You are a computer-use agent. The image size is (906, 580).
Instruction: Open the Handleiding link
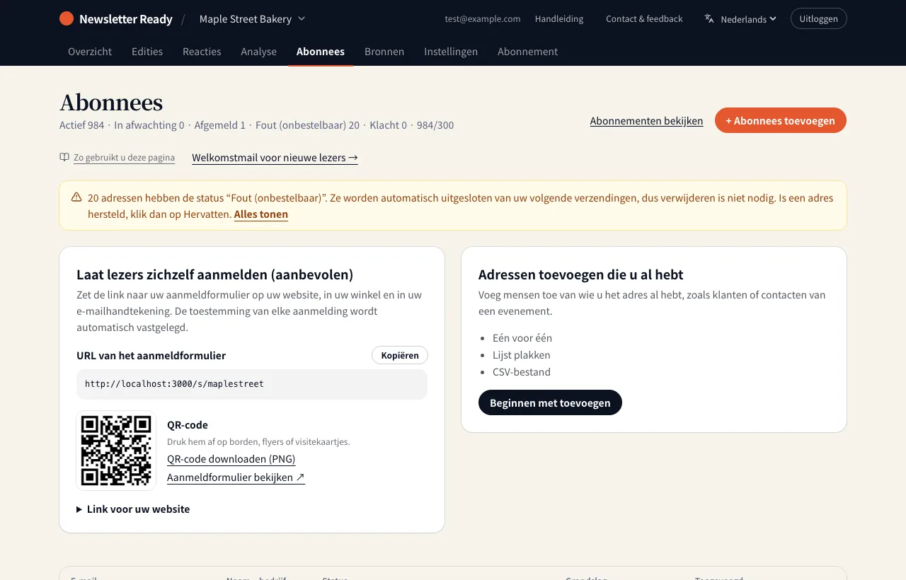pos(559,19)
